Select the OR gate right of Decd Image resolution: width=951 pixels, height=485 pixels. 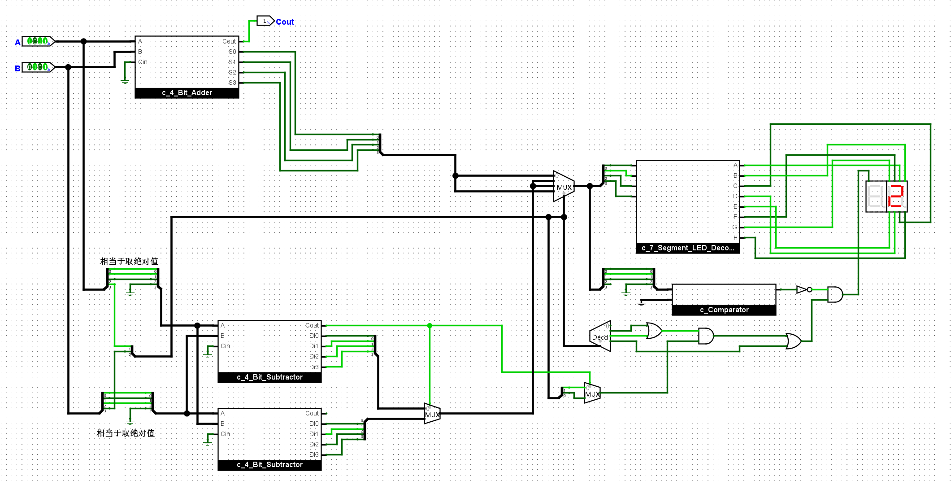pos(654,331)
